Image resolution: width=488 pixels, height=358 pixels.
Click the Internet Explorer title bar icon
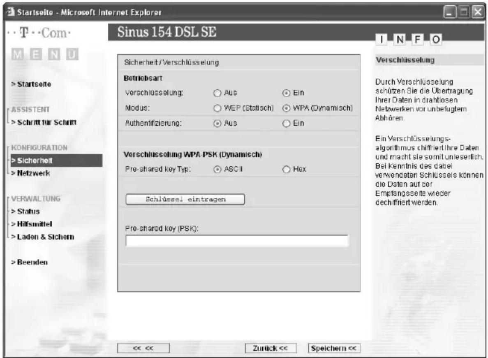pyautogui.click(x=11, y=12)
